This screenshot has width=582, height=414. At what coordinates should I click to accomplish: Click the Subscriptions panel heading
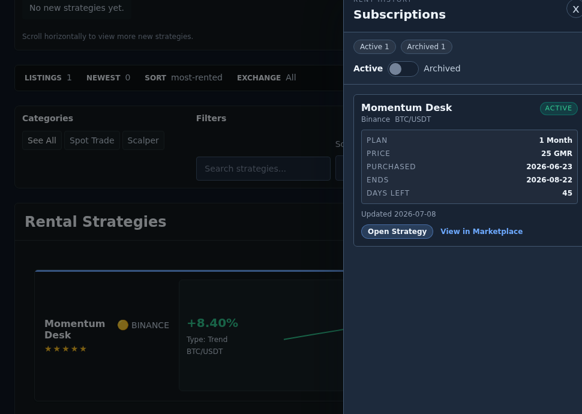400,14
